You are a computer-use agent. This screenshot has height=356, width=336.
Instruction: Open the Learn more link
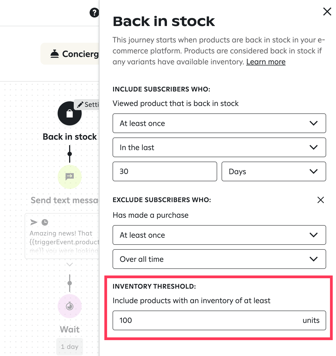pyautogui.click(x=266, y=62)
